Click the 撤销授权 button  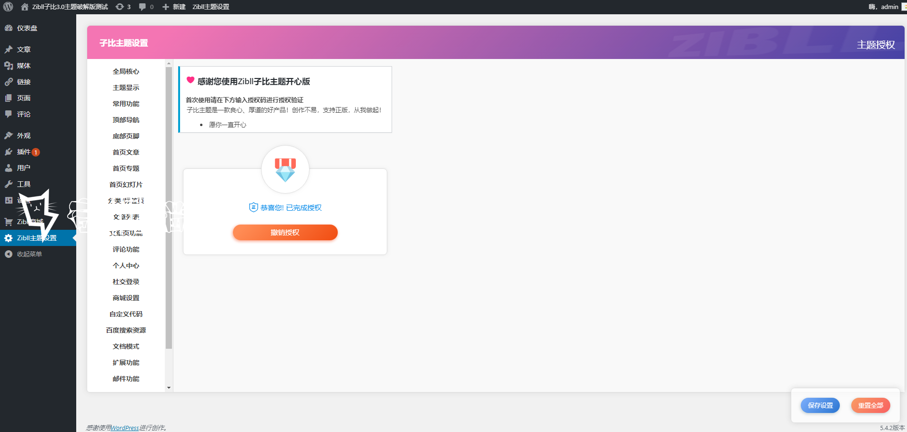[285, 232]
